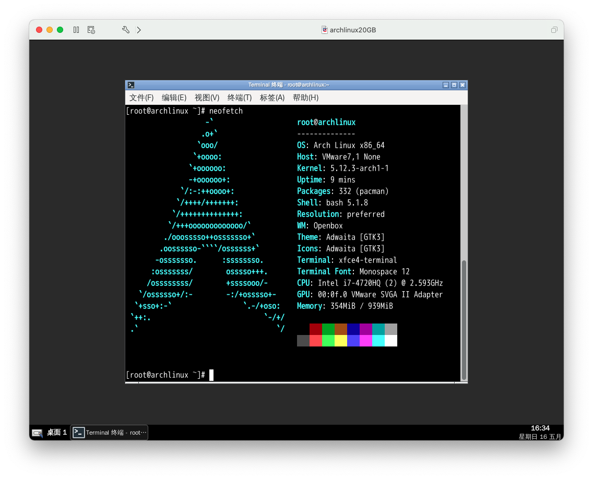Viewport: 593px width, 479px height.
Task: Click the 16:34 clock in taskbar
Action: [540, 428]
